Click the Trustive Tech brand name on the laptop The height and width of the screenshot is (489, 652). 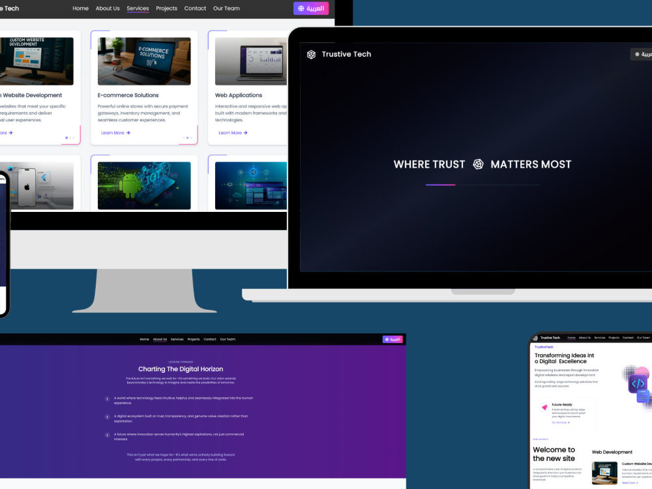pos(346,54)
